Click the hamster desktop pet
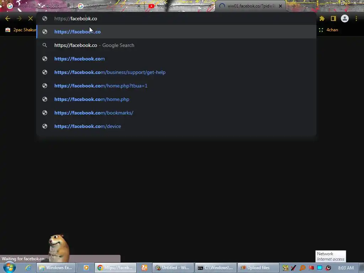The image size is (364, 273). click(x=59, y=248)
